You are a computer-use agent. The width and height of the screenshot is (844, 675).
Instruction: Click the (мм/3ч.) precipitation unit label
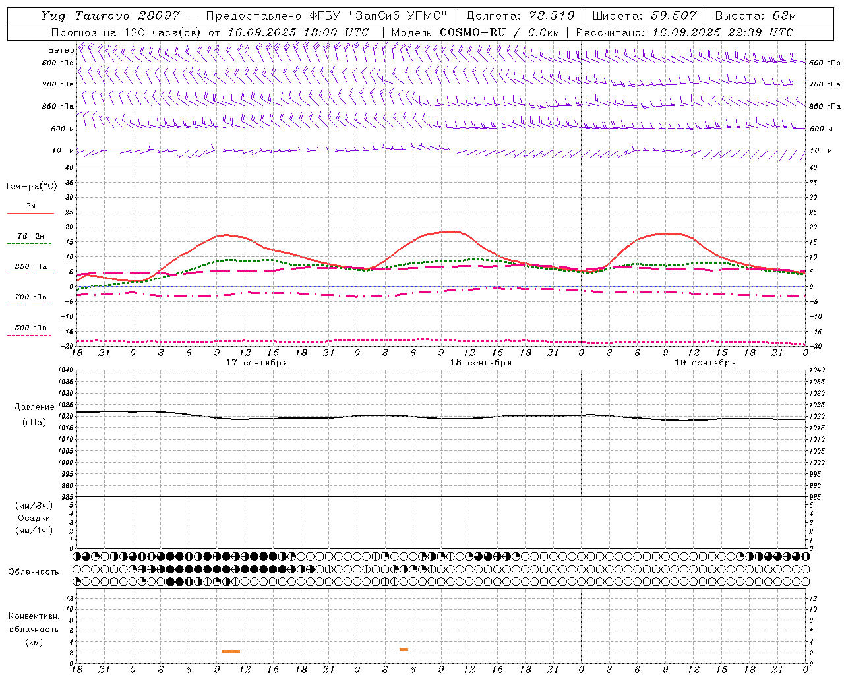[x=34, y=506]
